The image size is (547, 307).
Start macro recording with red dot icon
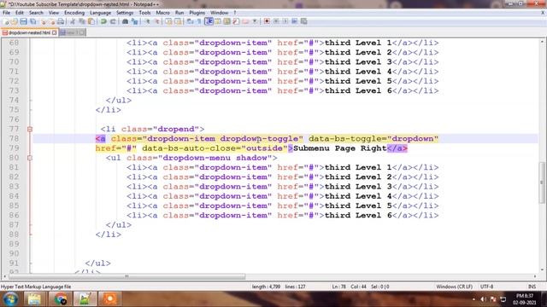[267, 21]
